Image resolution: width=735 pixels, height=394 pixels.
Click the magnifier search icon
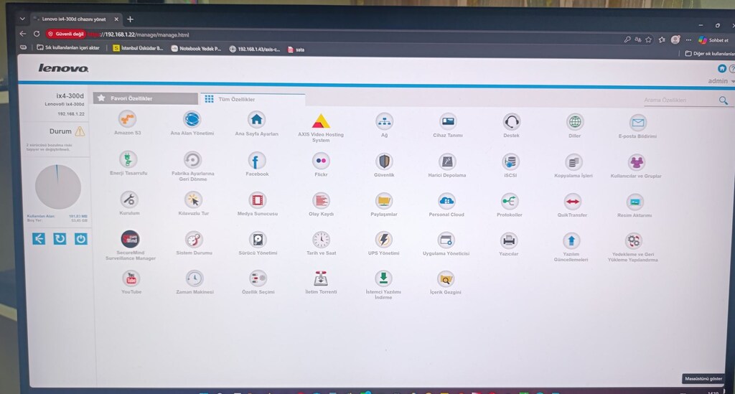pyautogui.click(x=724, y=100)
